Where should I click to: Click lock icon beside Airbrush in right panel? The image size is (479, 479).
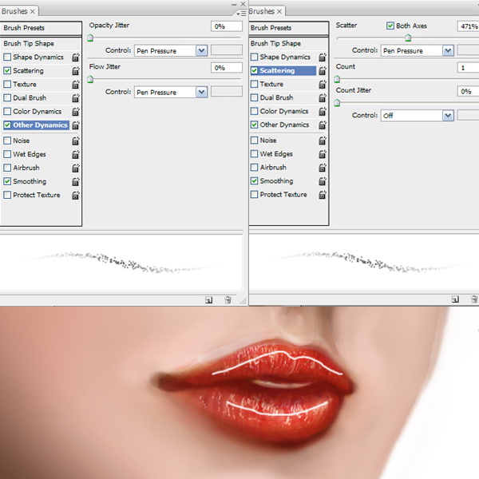(x=323, y=168)
